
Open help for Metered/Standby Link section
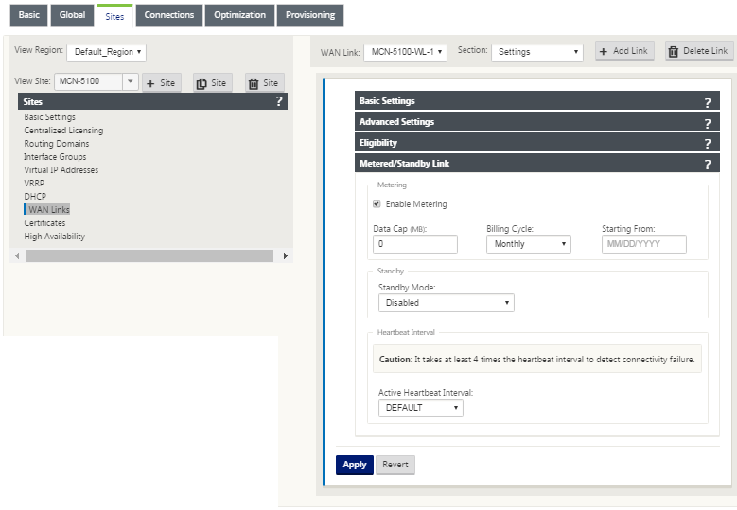click(x=708, y=164)
